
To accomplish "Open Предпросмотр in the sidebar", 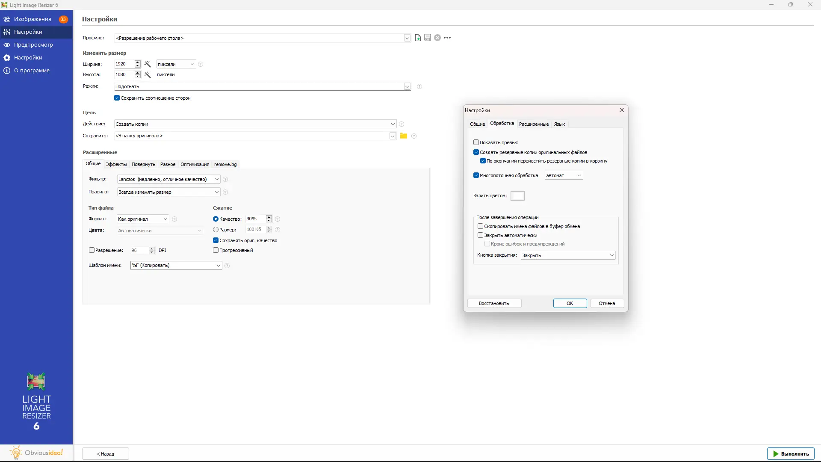I will tap(33, 45).
